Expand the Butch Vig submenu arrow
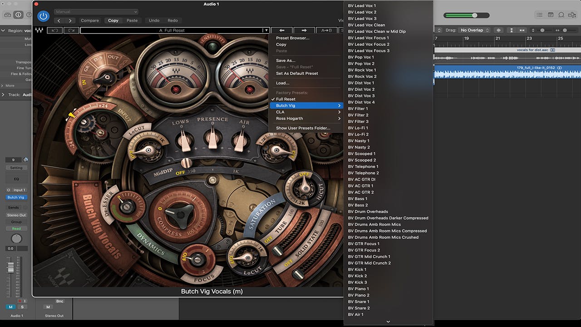Viewport: 581px width, 327px height. point(339,106)
